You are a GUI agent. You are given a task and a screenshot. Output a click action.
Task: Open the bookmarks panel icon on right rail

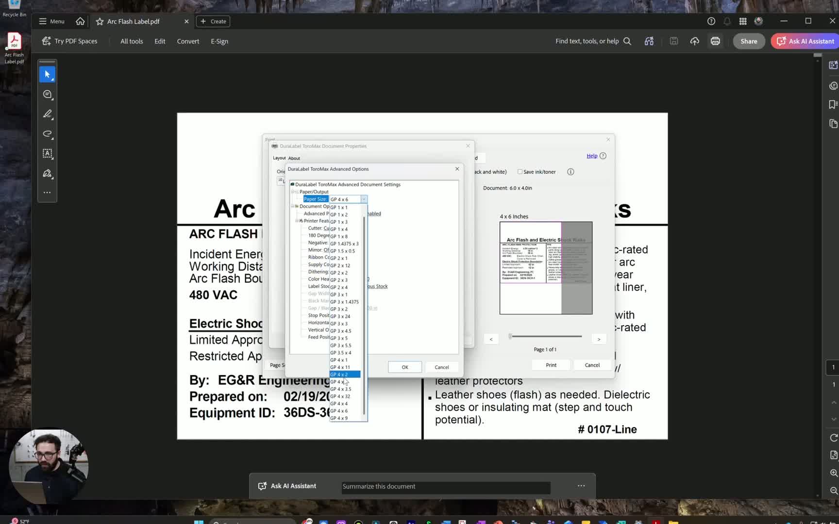pyautogui.click(x=833, y=104)
